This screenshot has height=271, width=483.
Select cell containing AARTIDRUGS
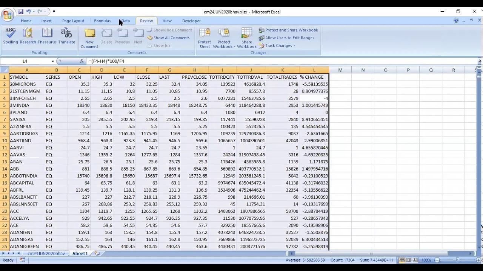[27, 134]
